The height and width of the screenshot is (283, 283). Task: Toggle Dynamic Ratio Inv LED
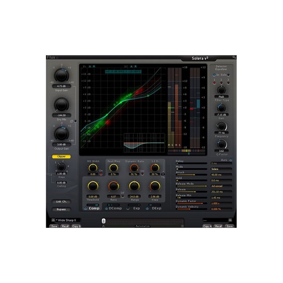click(142, 174)
